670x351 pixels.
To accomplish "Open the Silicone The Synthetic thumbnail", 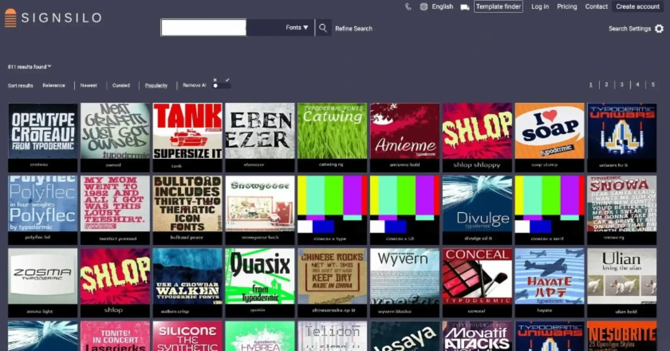I will click(187, 336).
